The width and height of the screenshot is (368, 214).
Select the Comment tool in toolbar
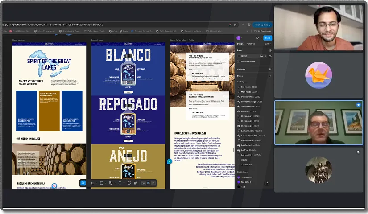coord(129,183)
